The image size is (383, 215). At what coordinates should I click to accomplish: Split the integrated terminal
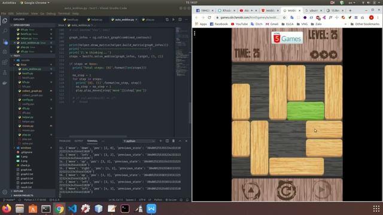point(167,141)
